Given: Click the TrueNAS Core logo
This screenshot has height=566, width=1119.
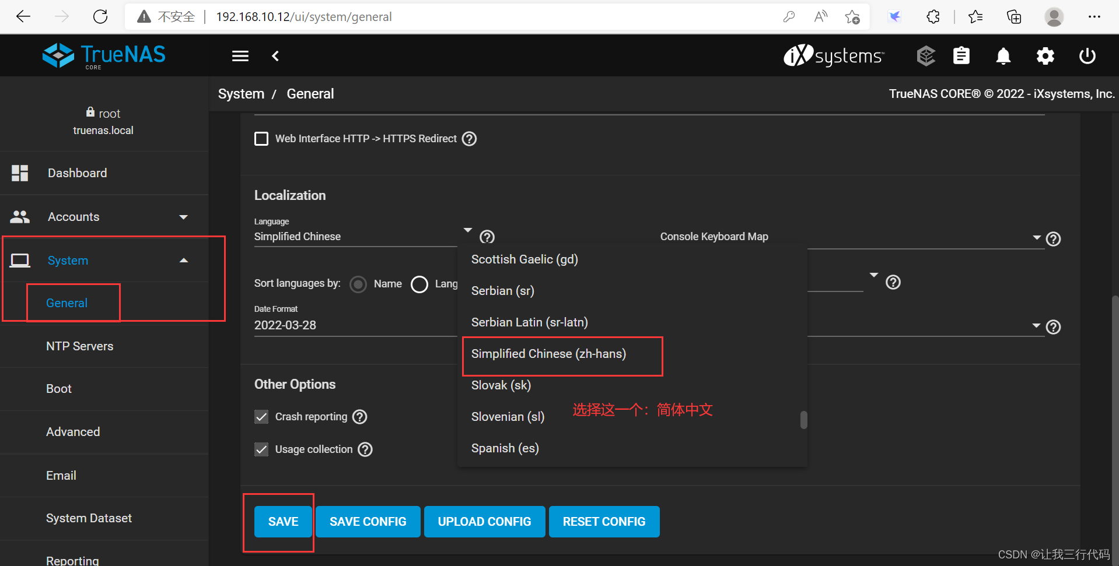Looking at the screenshot, I should 104,56.
